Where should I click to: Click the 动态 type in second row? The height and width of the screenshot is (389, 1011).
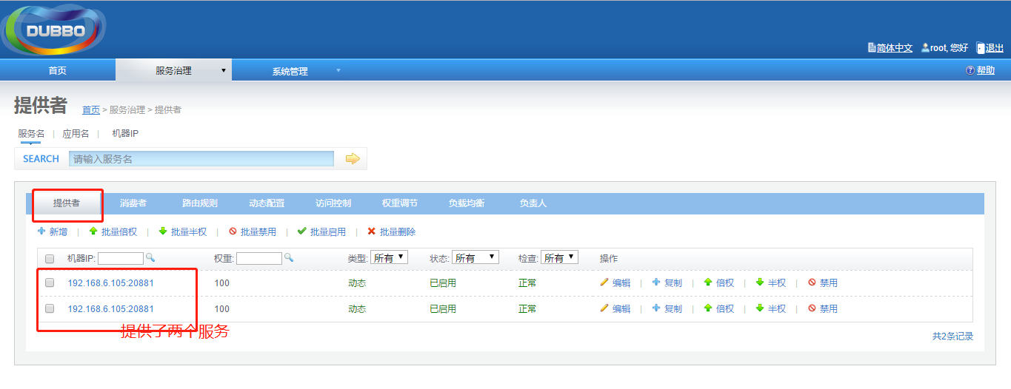357,309
